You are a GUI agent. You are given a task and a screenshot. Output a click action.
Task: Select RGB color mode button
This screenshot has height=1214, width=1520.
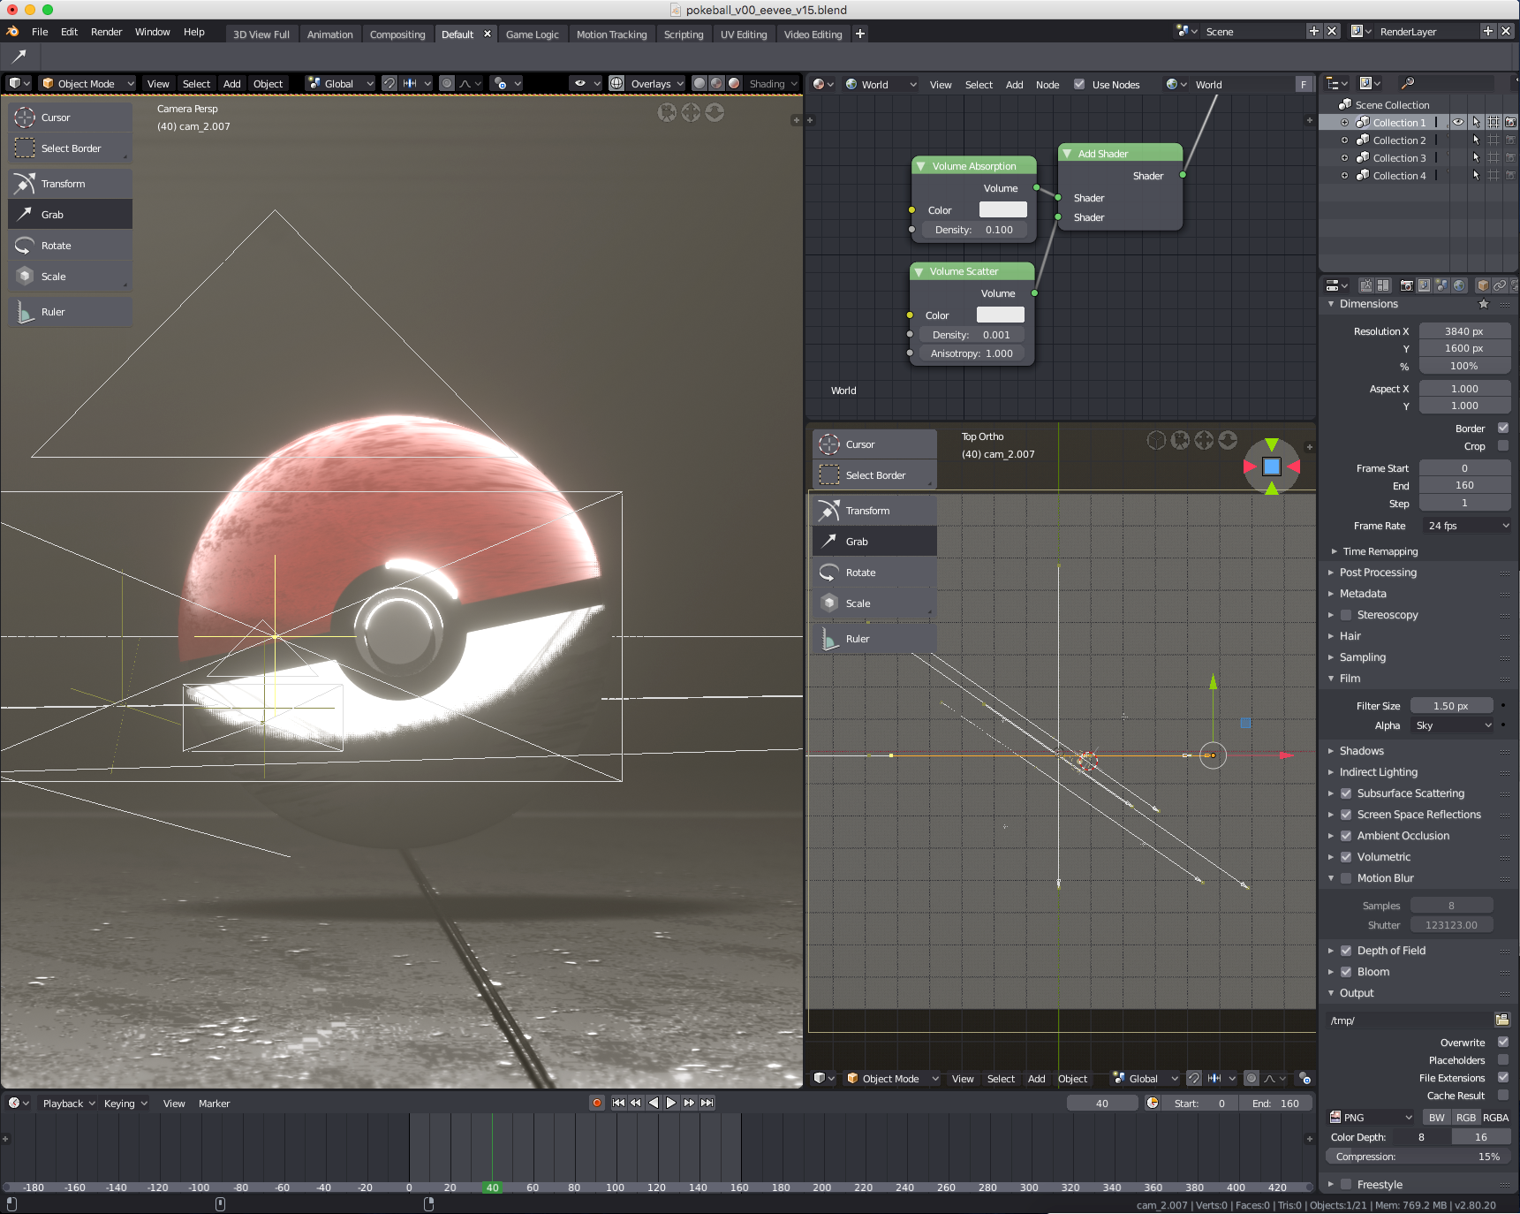(1466, 1118)
